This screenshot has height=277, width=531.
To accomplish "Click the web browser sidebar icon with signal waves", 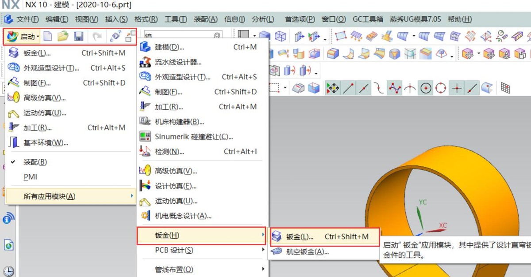I will click(9, 218).
